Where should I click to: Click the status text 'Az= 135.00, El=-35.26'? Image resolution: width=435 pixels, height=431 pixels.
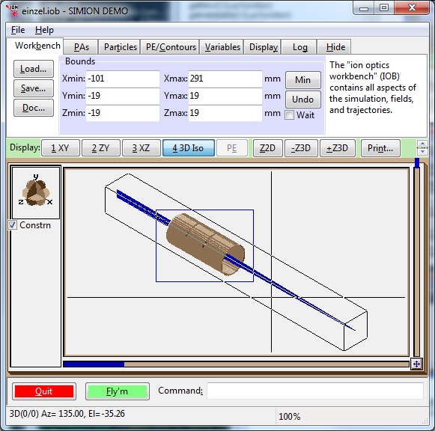[83, 414]
